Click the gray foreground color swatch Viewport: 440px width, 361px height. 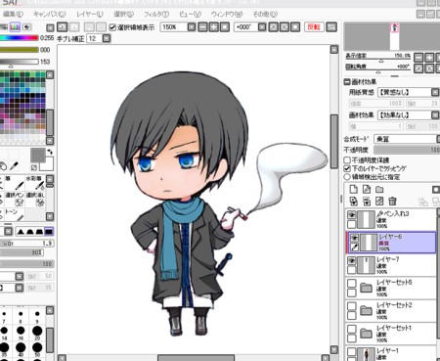[x=37, y=156]
